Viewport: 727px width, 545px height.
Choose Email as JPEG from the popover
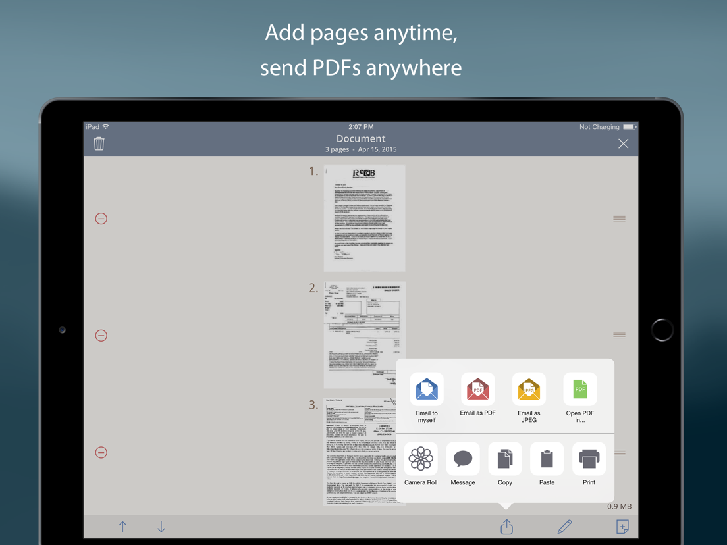529,389
